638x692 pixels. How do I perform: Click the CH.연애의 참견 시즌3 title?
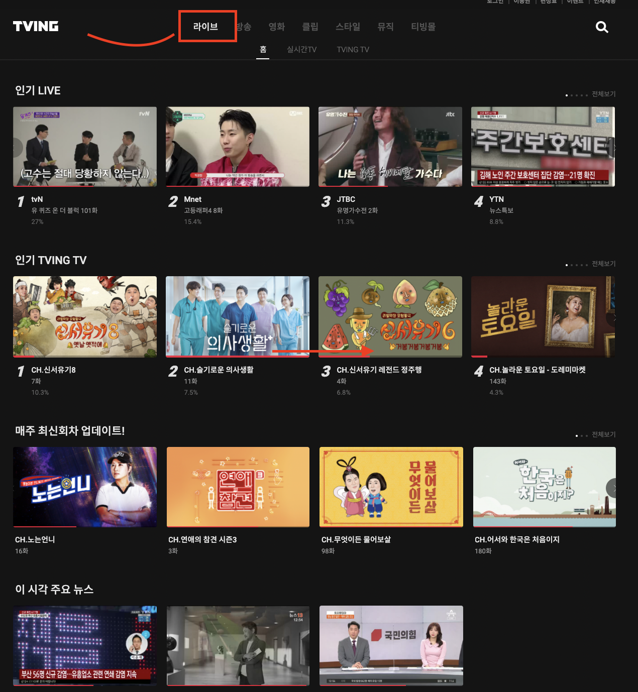(x=202, y=539)
